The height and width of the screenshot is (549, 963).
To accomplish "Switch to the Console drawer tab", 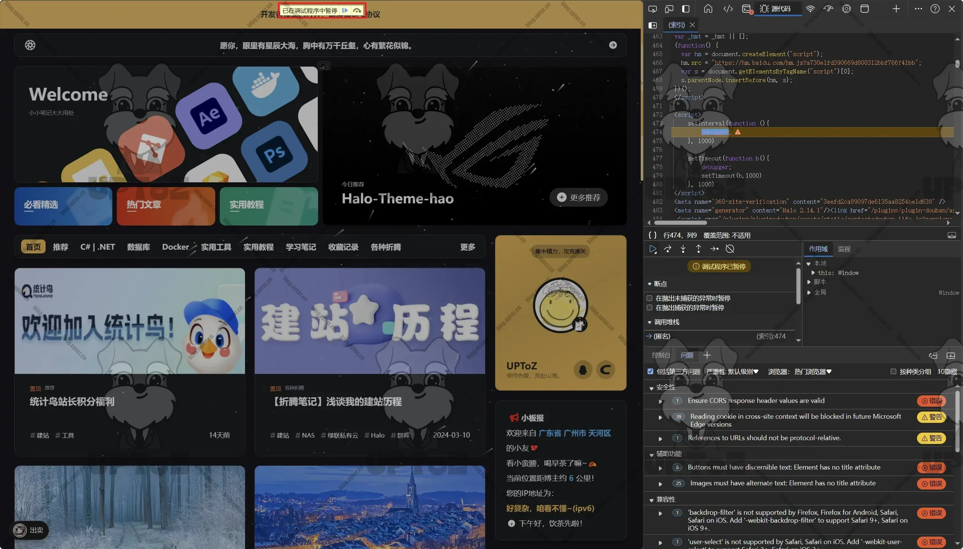I will point(661,355).
